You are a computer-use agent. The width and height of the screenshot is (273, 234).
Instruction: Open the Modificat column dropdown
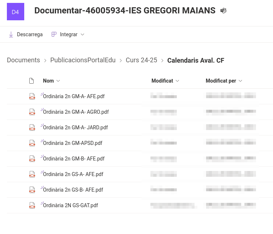point(178,81)
